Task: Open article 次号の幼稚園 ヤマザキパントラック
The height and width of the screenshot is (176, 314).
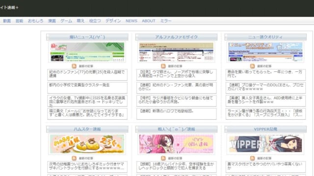Action: 87,167
